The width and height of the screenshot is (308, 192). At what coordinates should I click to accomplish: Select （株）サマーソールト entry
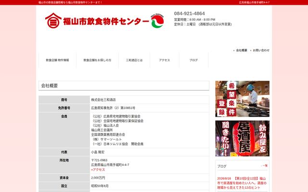(107, 139)
